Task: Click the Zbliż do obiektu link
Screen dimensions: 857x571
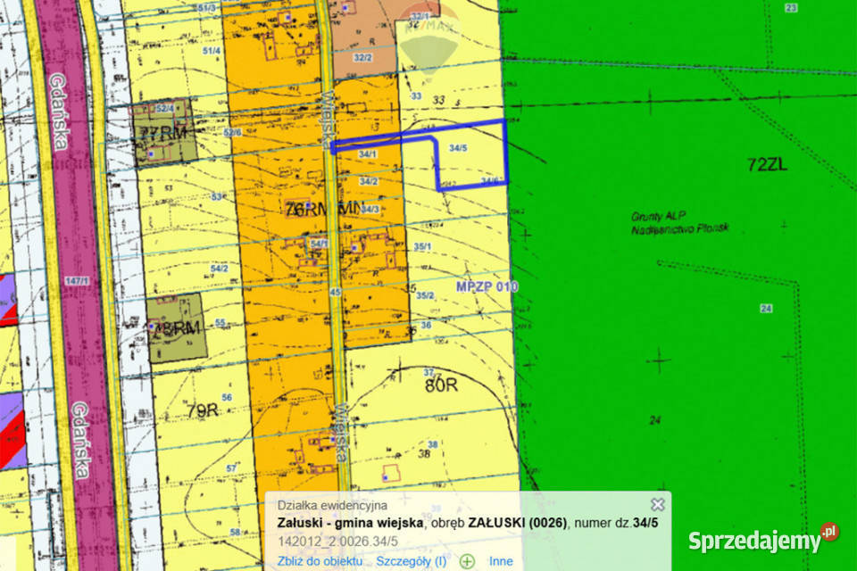Action: (x=320, y=561)
